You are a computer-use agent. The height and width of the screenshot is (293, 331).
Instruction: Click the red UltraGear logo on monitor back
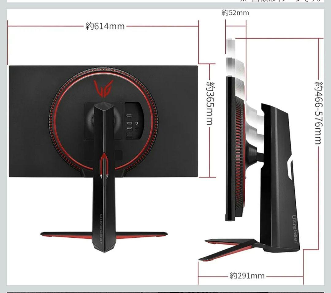coord(103,88)
